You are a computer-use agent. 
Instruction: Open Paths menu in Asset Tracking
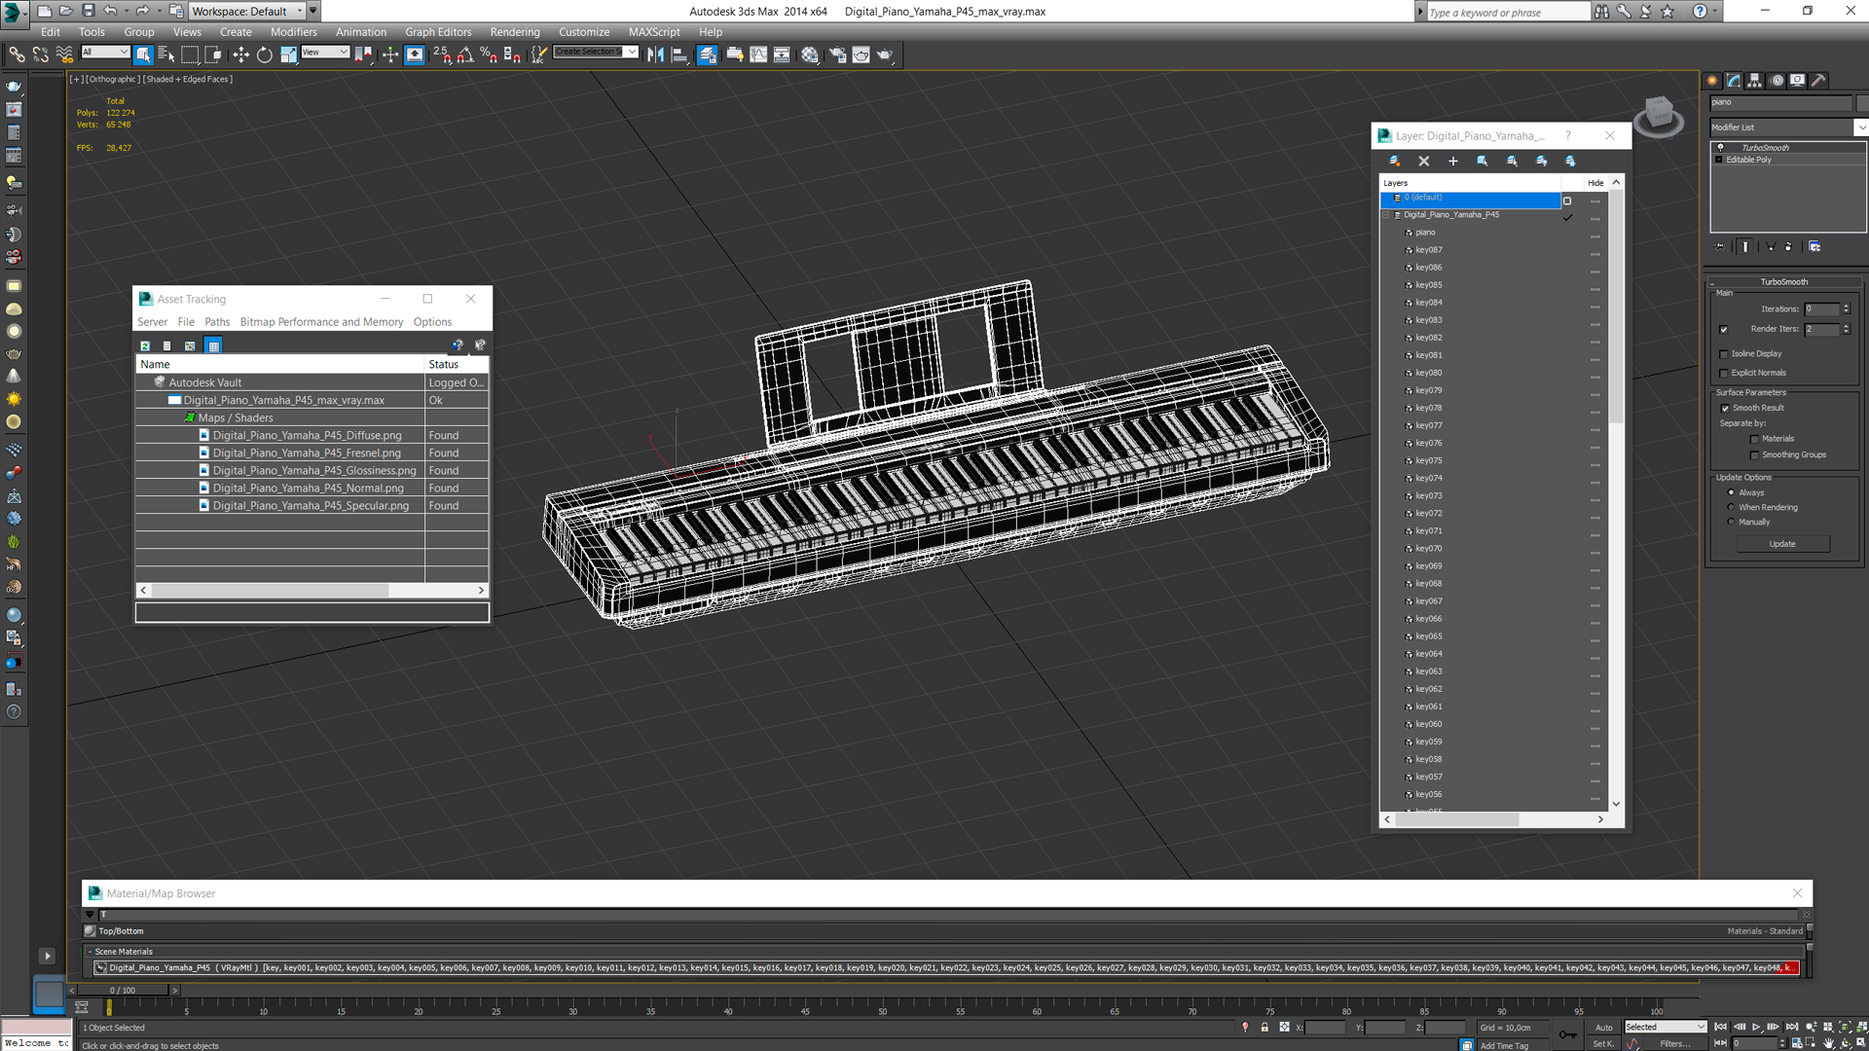point(217,322)
